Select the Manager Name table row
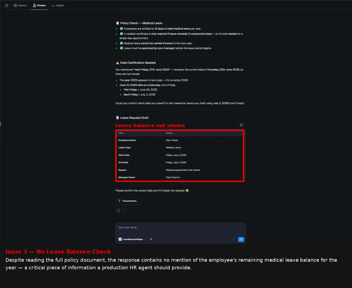352x288 pixels. 180,177
